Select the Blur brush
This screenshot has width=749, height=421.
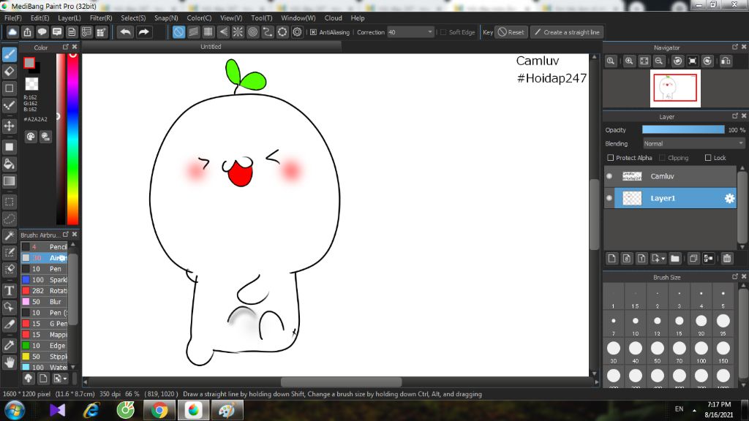[44, 302]
